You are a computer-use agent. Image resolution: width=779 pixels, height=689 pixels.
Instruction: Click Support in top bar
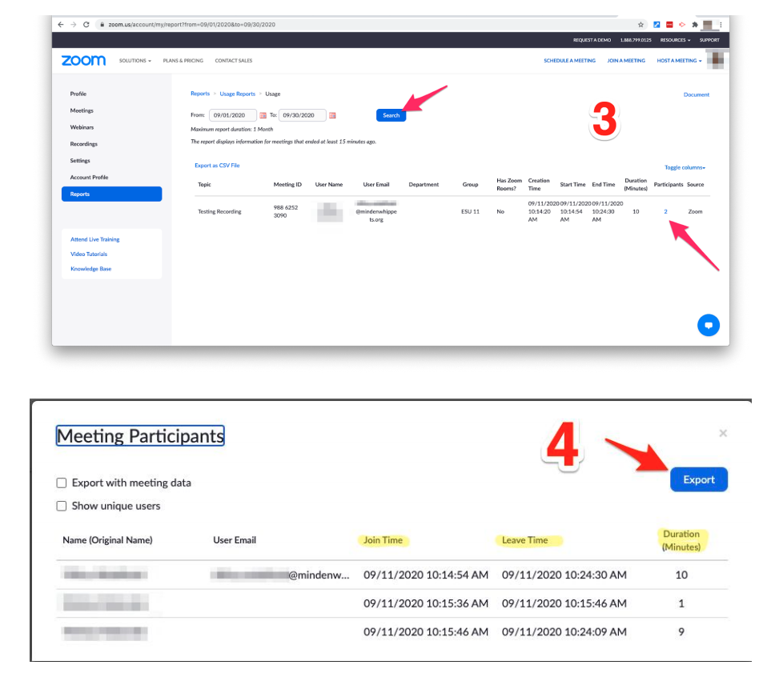[x=709, y=40]
